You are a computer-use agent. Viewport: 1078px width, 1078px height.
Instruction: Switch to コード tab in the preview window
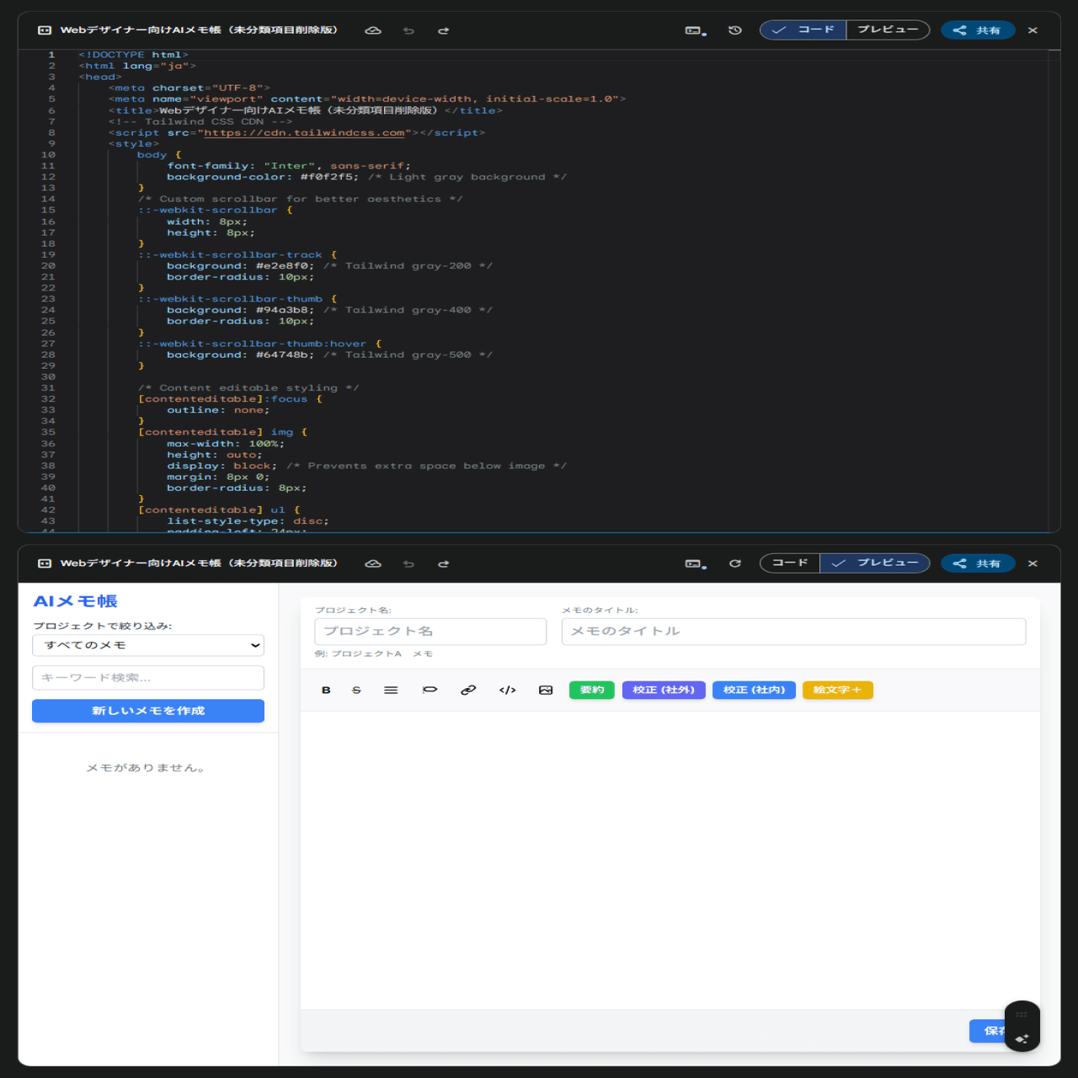click(790, 563)
